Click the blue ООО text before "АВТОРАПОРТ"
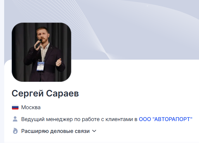This screenshot has height=143, width=199. (145, 119)
